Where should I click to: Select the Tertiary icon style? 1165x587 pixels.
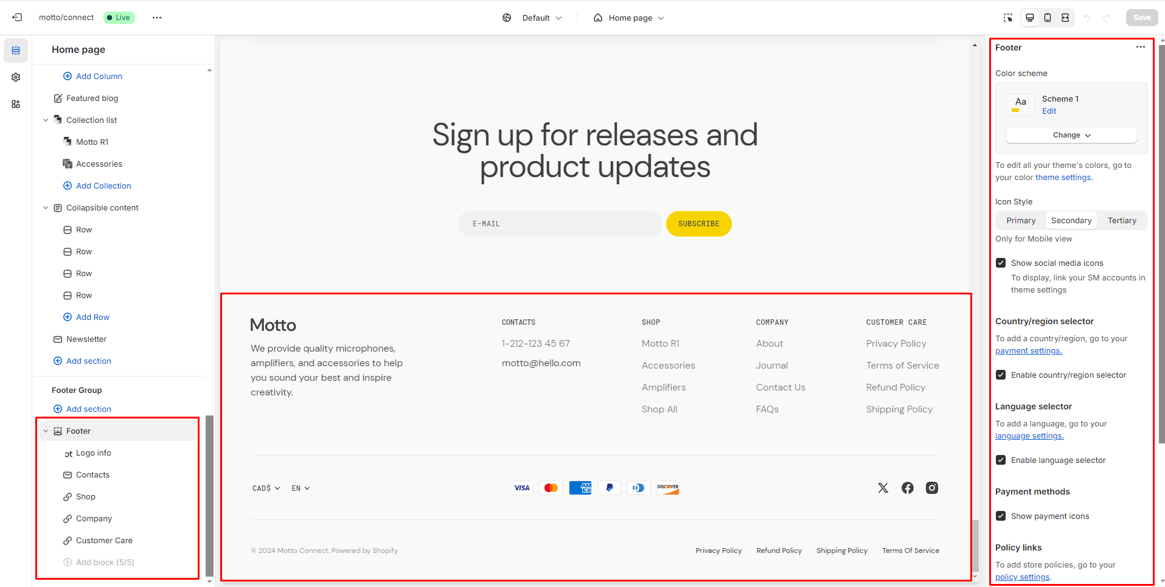pyautogui.click(x=1121, y=220)
